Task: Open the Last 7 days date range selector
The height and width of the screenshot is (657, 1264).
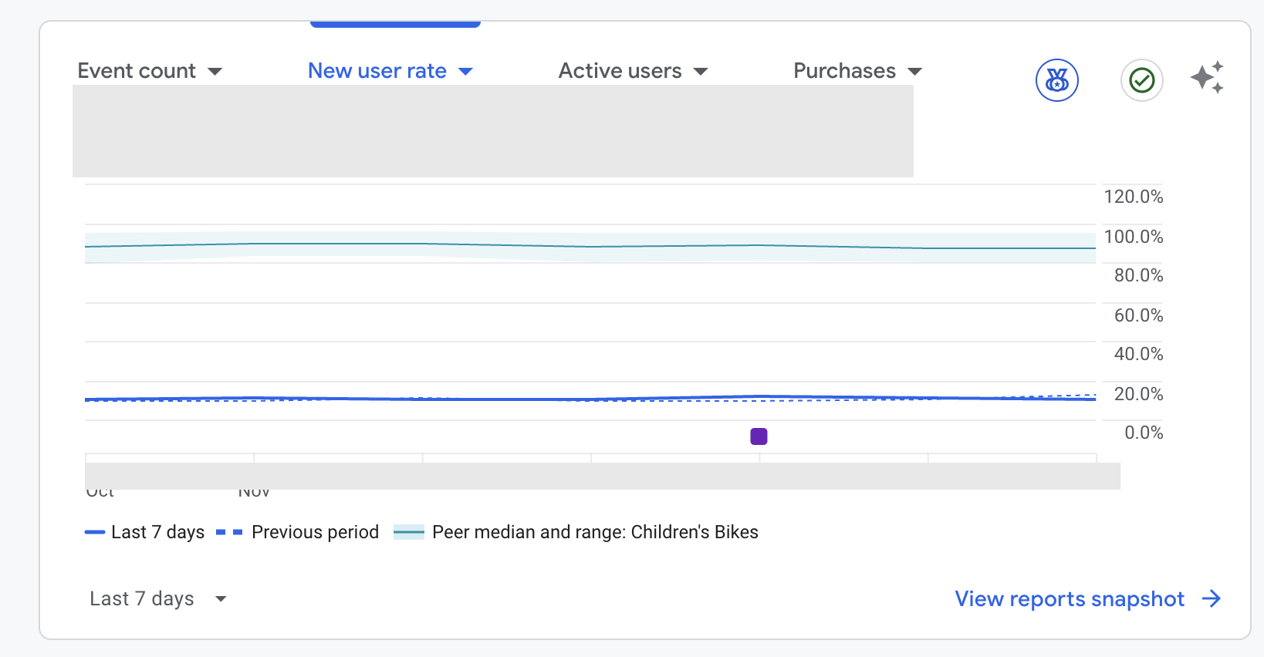Action: (x=157, y=599)
